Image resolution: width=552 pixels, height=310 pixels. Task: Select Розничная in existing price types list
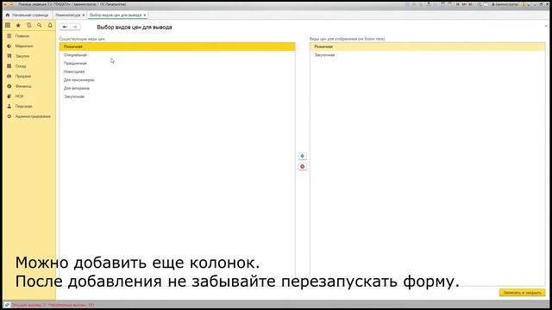point(177,46)
